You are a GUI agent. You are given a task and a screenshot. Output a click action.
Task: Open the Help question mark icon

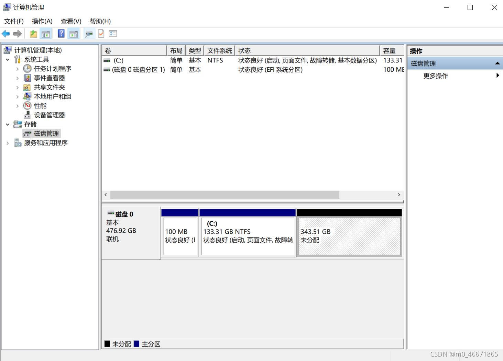click(61, 34)
